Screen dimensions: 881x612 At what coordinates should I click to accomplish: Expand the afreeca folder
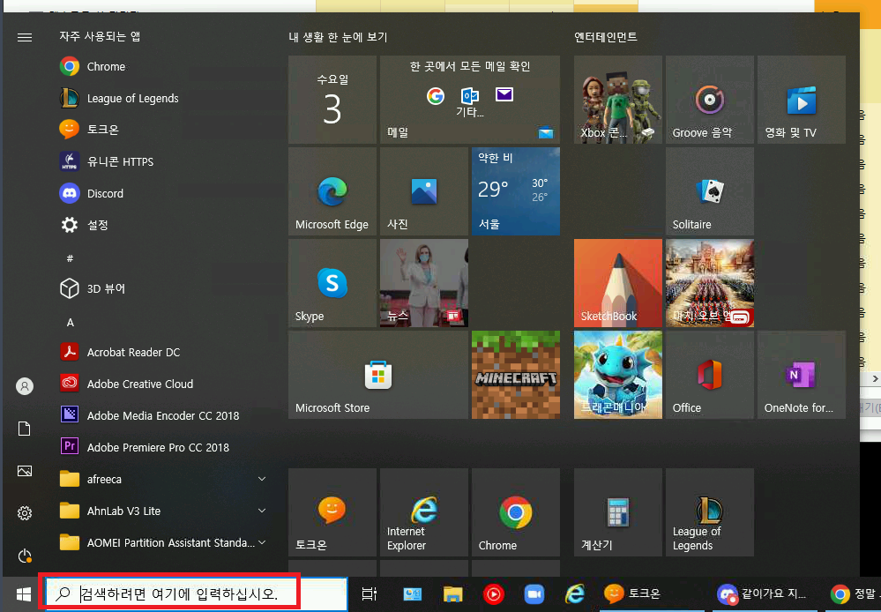click(x=163, y=480)
